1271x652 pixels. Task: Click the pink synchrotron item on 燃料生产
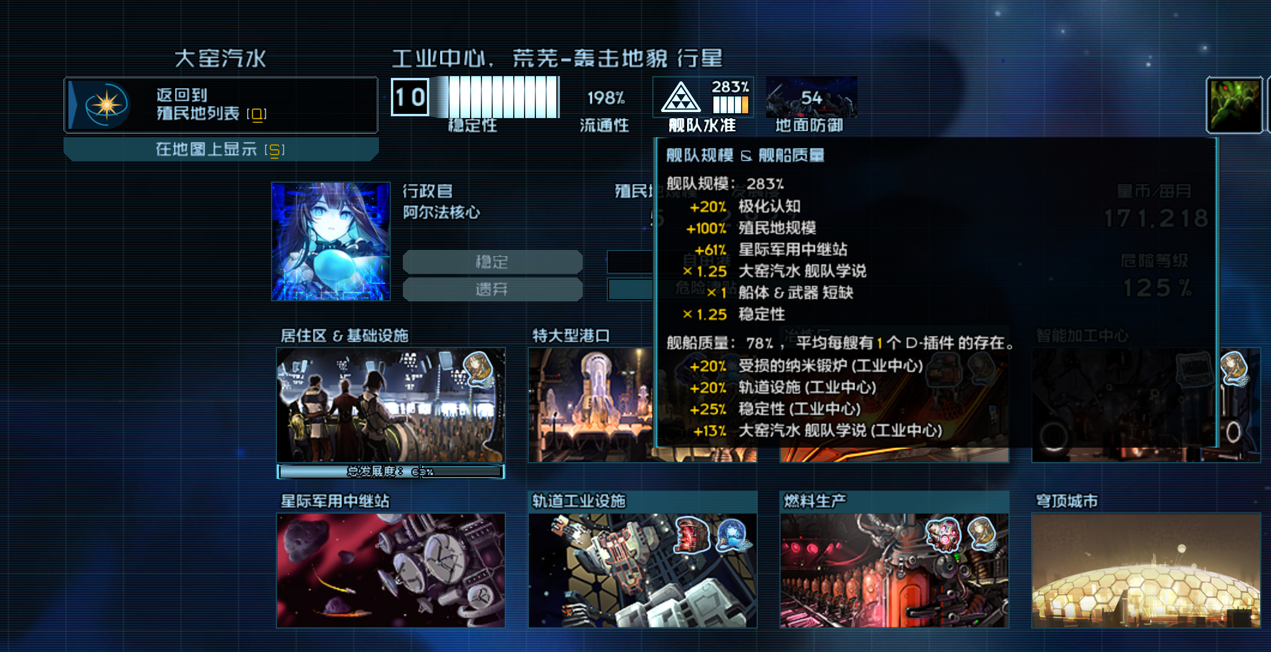click(943, 535)
